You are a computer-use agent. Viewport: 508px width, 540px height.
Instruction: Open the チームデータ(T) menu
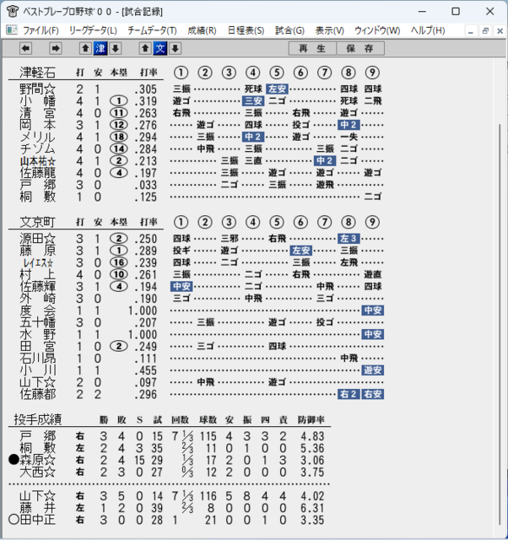click(x=152, y=30)
